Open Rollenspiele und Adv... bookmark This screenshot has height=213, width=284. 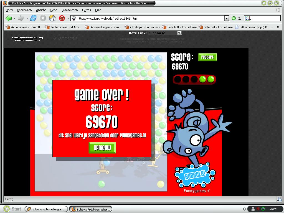click(x=64, y=27)
